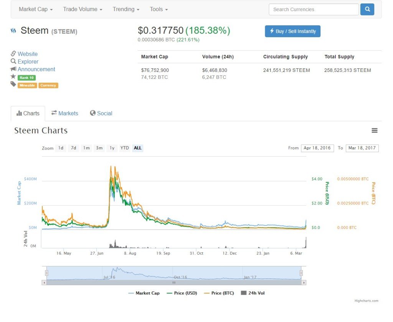Open the chart hamburger context menu
This screenshot has height=322, width=393.
pyautogui.click(x=375, y=131)
